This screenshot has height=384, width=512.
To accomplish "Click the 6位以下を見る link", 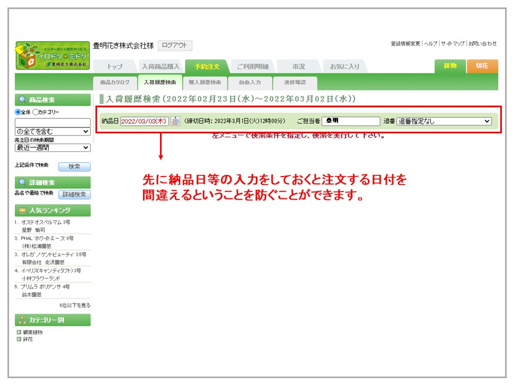I will (x=75, y=305).
